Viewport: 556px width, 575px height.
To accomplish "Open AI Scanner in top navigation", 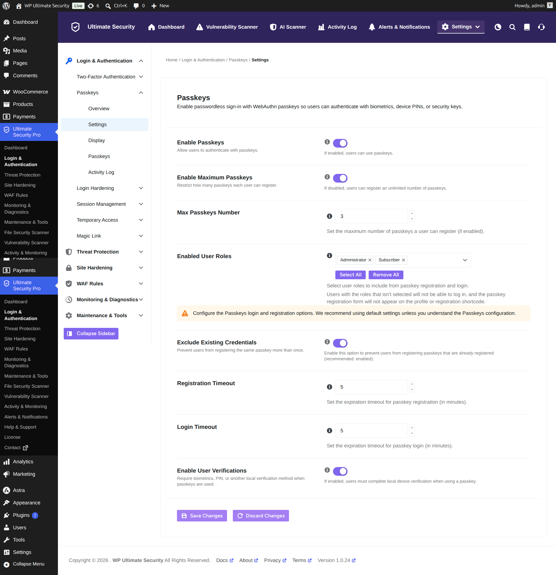I will 288,27.
